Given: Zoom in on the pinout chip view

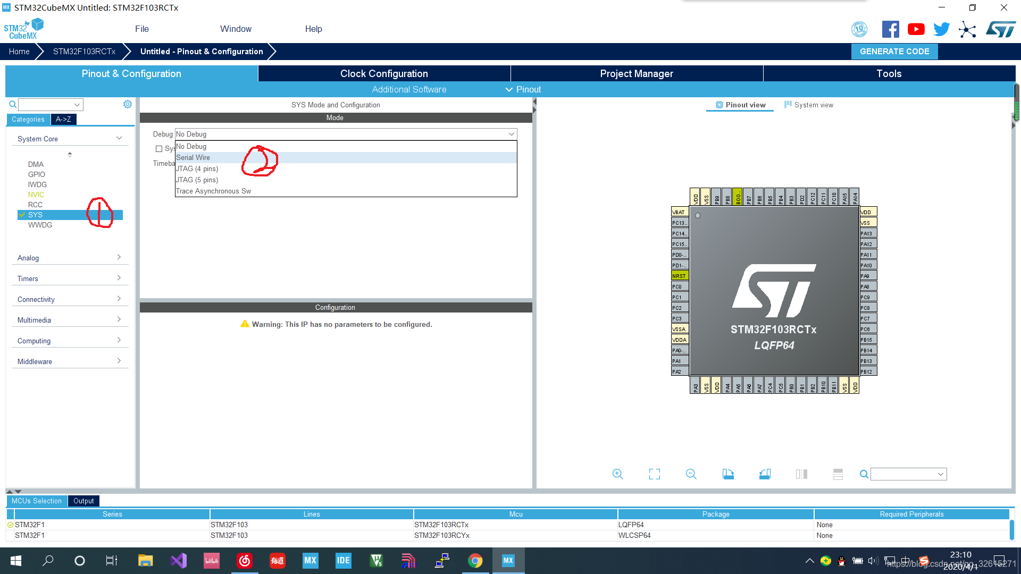Looking at the screenshot, I should click(617, 474).
